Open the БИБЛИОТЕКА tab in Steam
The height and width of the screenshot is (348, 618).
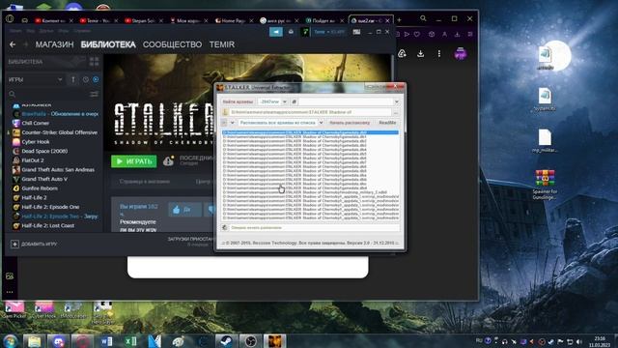[x=108, y=44]
